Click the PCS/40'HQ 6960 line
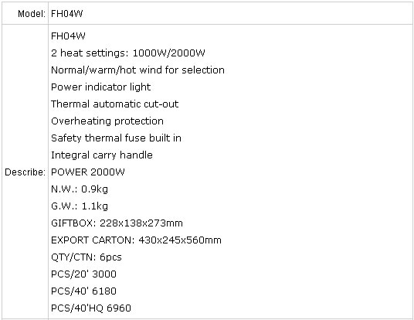Image resolution: width=414 pixels, height=320 pixels. point(91,308)
